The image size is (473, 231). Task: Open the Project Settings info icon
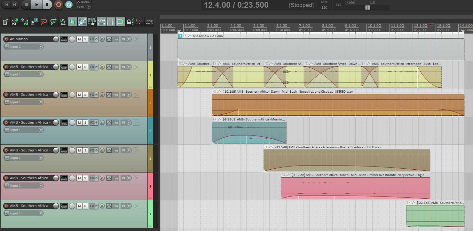coord(34,22)
